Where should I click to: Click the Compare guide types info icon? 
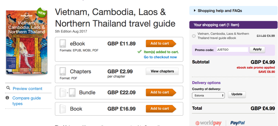point(8,98)
